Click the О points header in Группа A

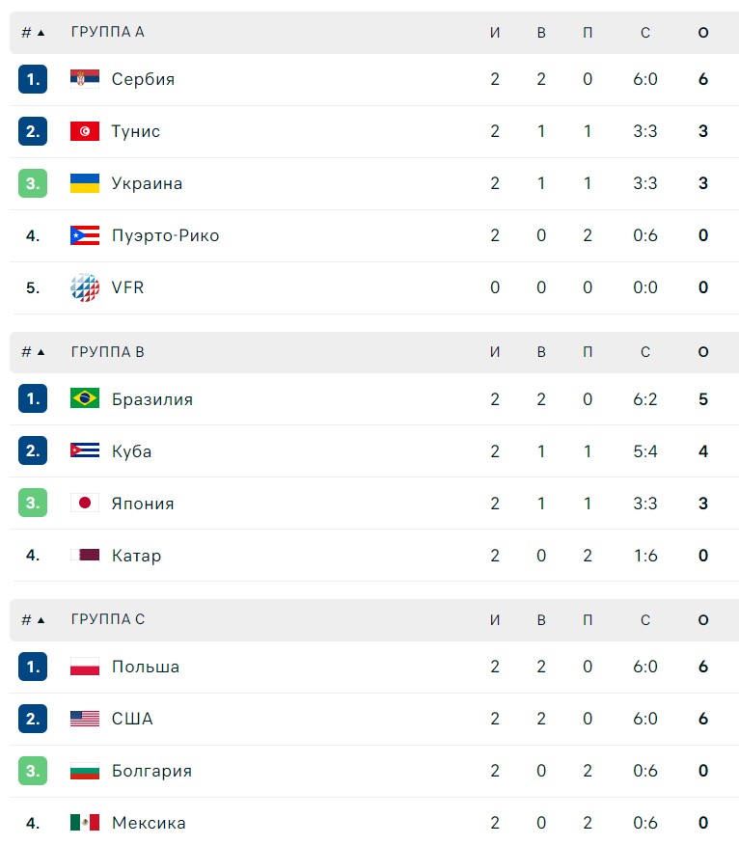pyautogui.click(x=703, y=33)
